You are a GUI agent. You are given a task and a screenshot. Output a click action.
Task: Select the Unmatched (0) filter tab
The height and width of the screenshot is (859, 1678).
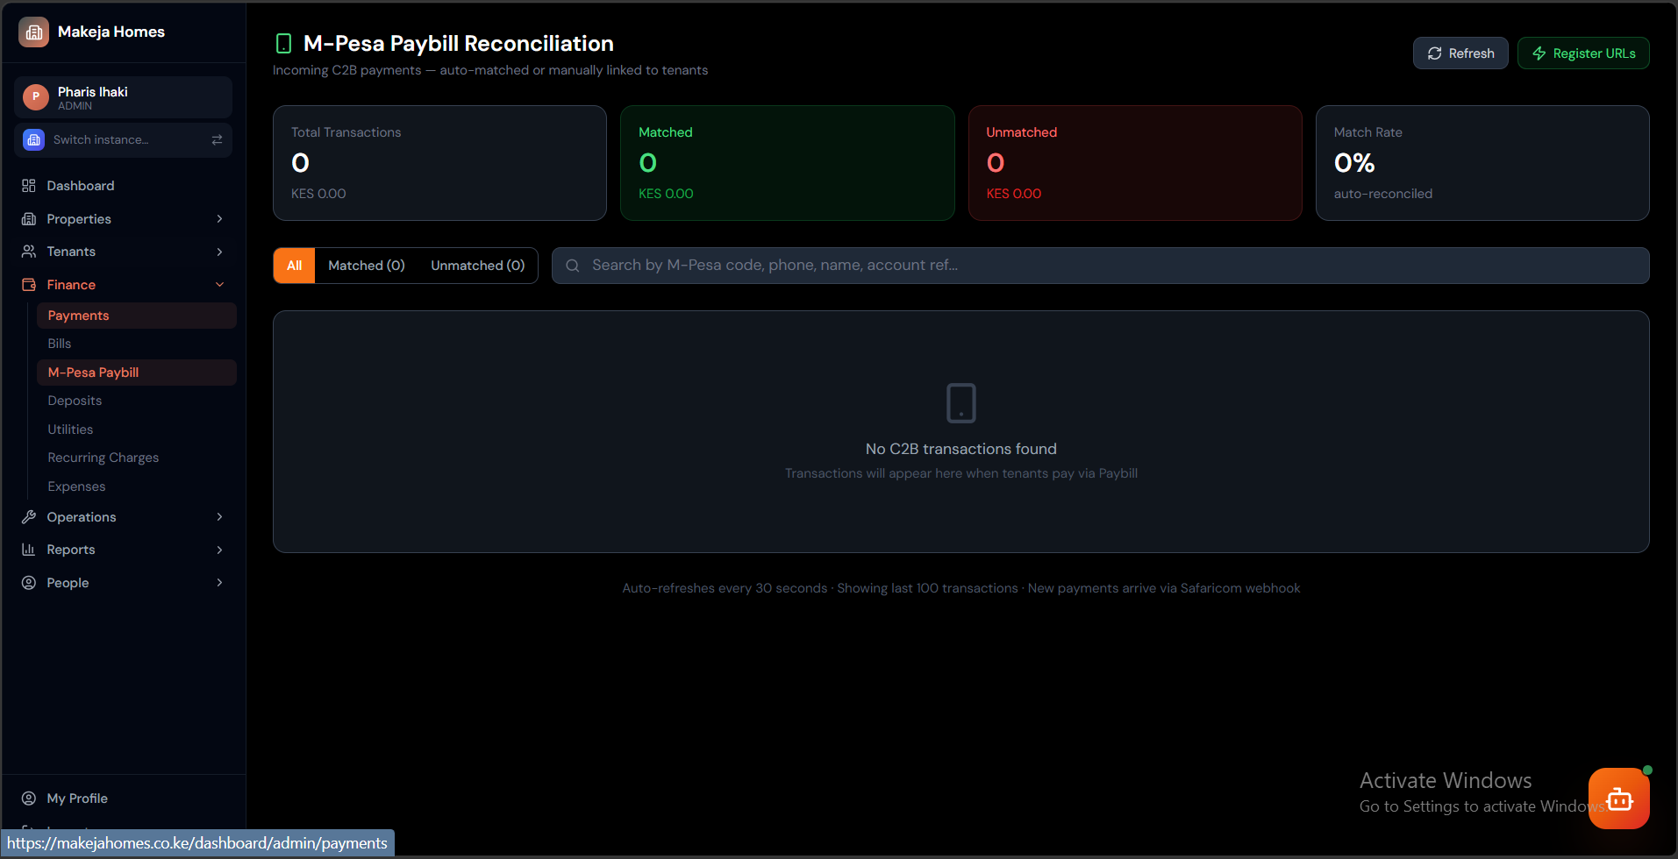478,266
